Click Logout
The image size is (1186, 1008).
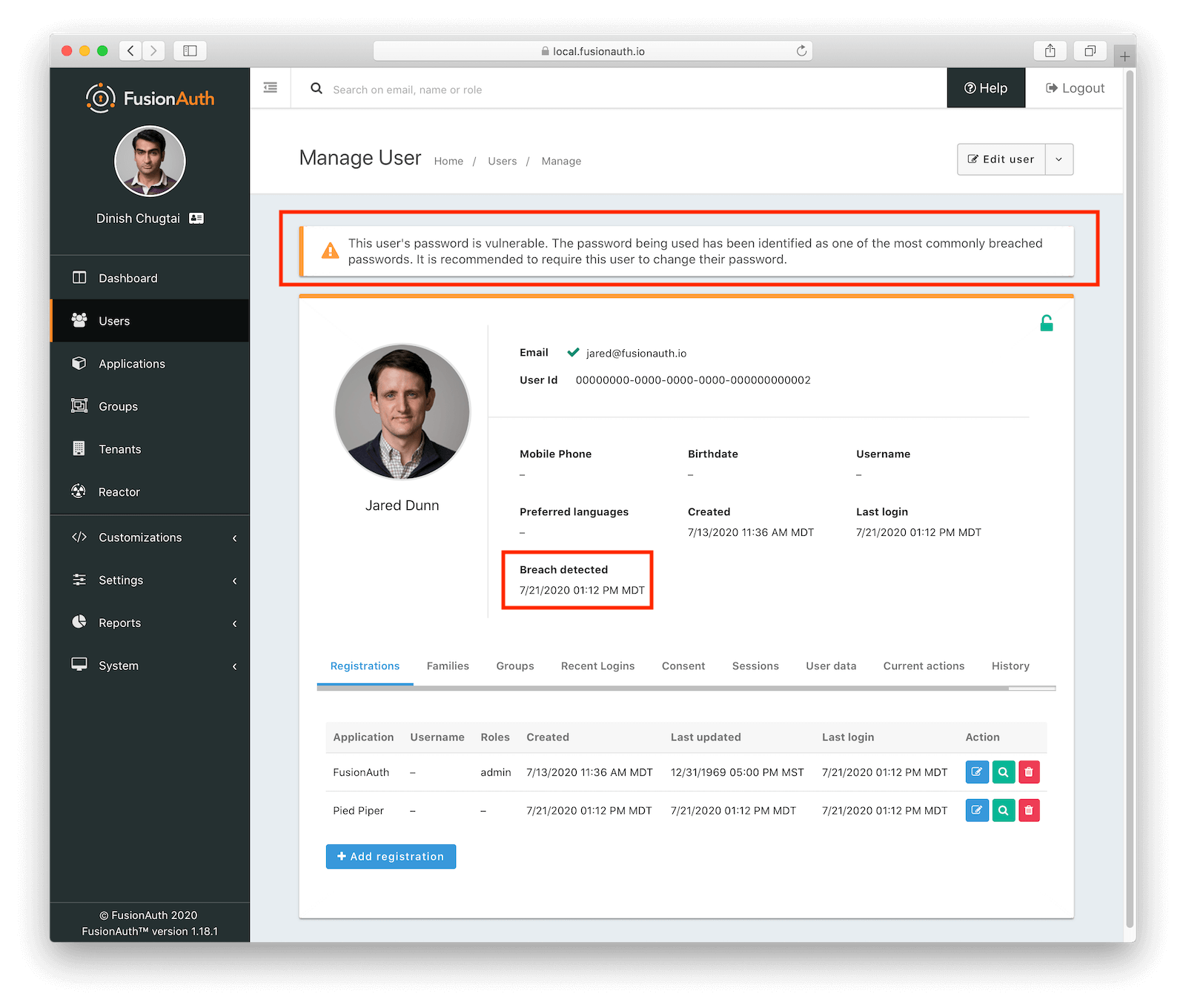click(x=1075, y=87)
